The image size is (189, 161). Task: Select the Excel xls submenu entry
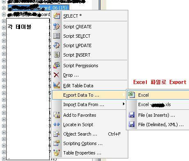pyautogui.click(x=158, y=104)
